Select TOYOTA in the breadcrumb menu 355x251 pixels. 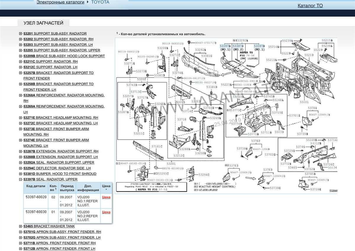(x=100, y=2)
